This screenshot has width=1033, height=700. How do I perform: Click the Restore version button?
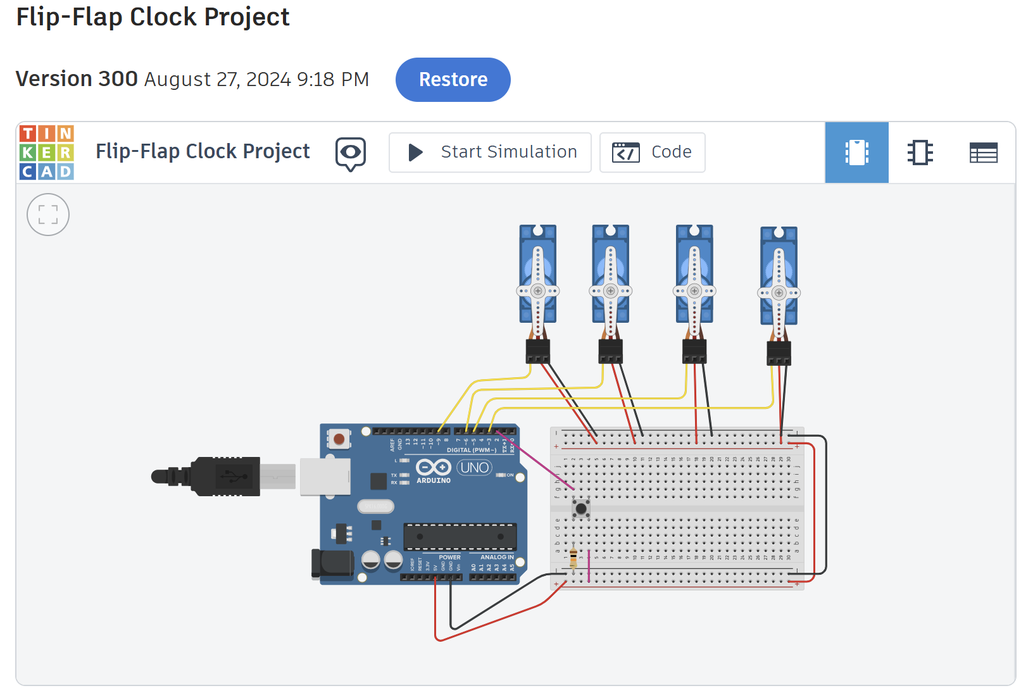click(453, 80)
